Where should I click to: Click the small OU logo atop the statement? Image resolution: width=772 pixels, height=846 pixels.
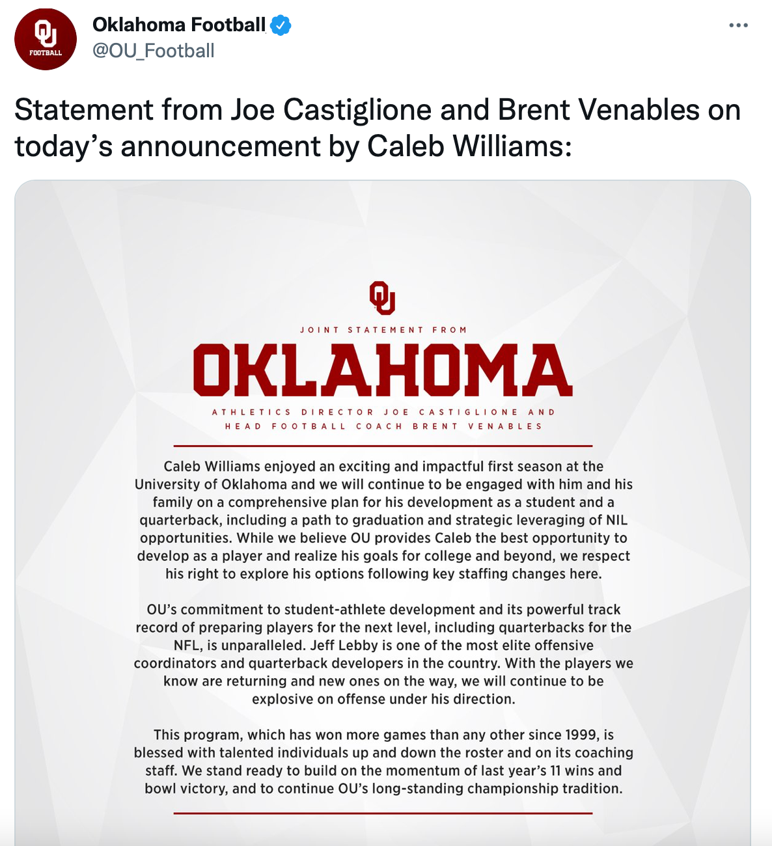tap(383, 297)
